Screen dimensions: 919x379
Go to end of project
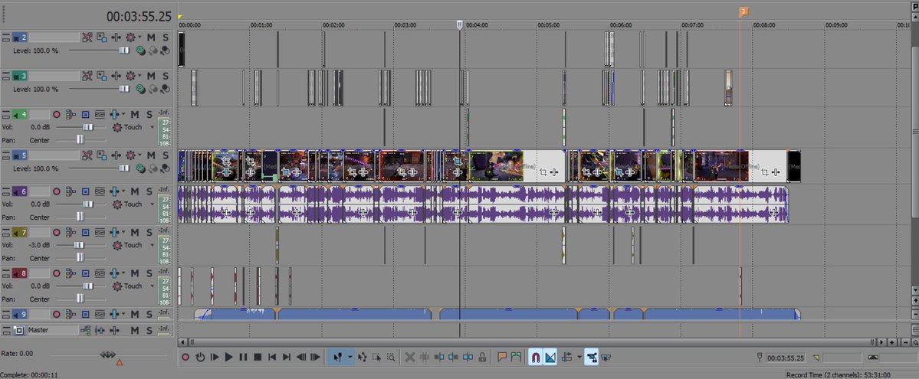tap(286, 357)
